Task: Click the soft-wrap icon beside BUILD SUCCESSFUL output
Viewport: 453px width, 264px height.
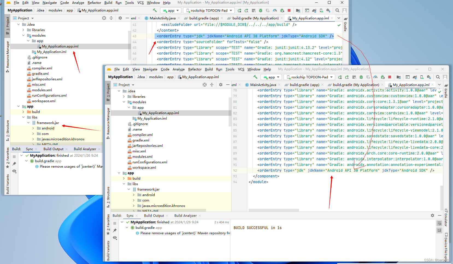Action: tap(439, 223)
